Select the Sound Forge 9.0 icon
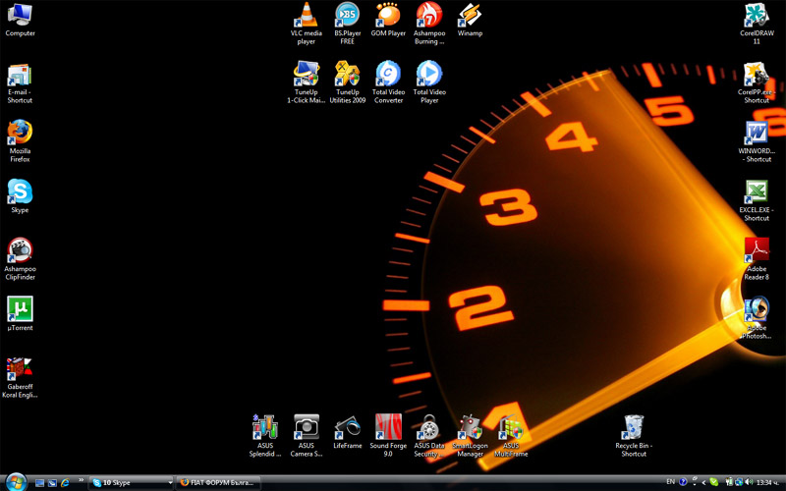786x491 pixels. pos(388,427)
